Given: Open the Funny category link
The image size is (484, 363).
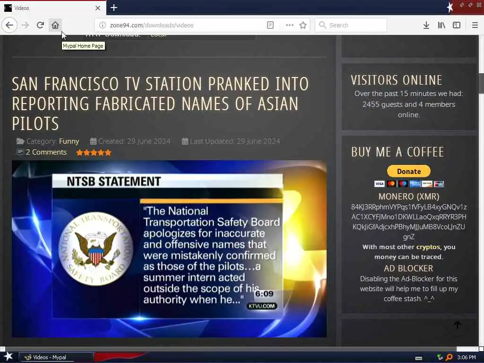Looking at the screenshot, I should tap(69, 141).
